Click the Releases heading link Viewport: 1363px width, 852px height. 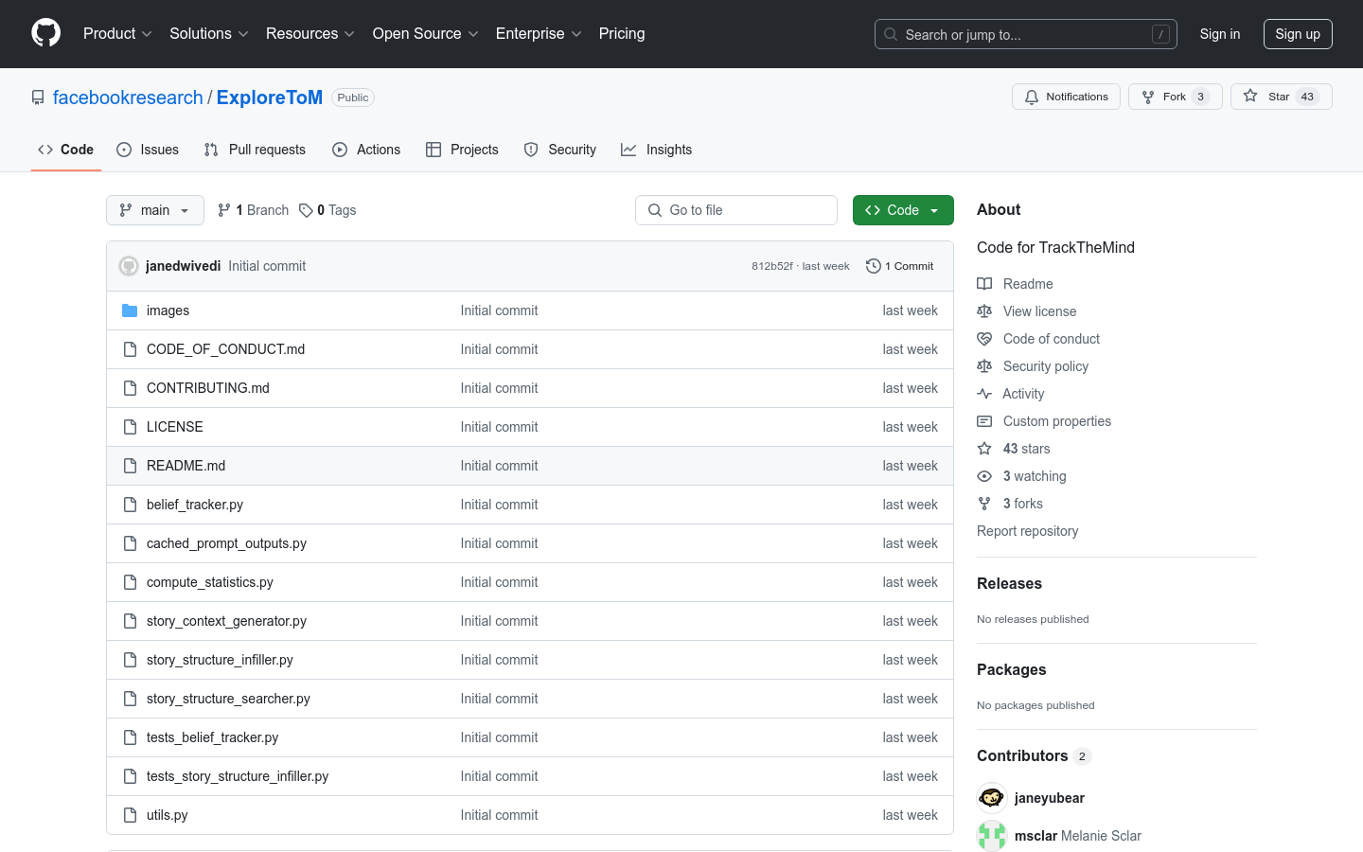[1009, 583]
